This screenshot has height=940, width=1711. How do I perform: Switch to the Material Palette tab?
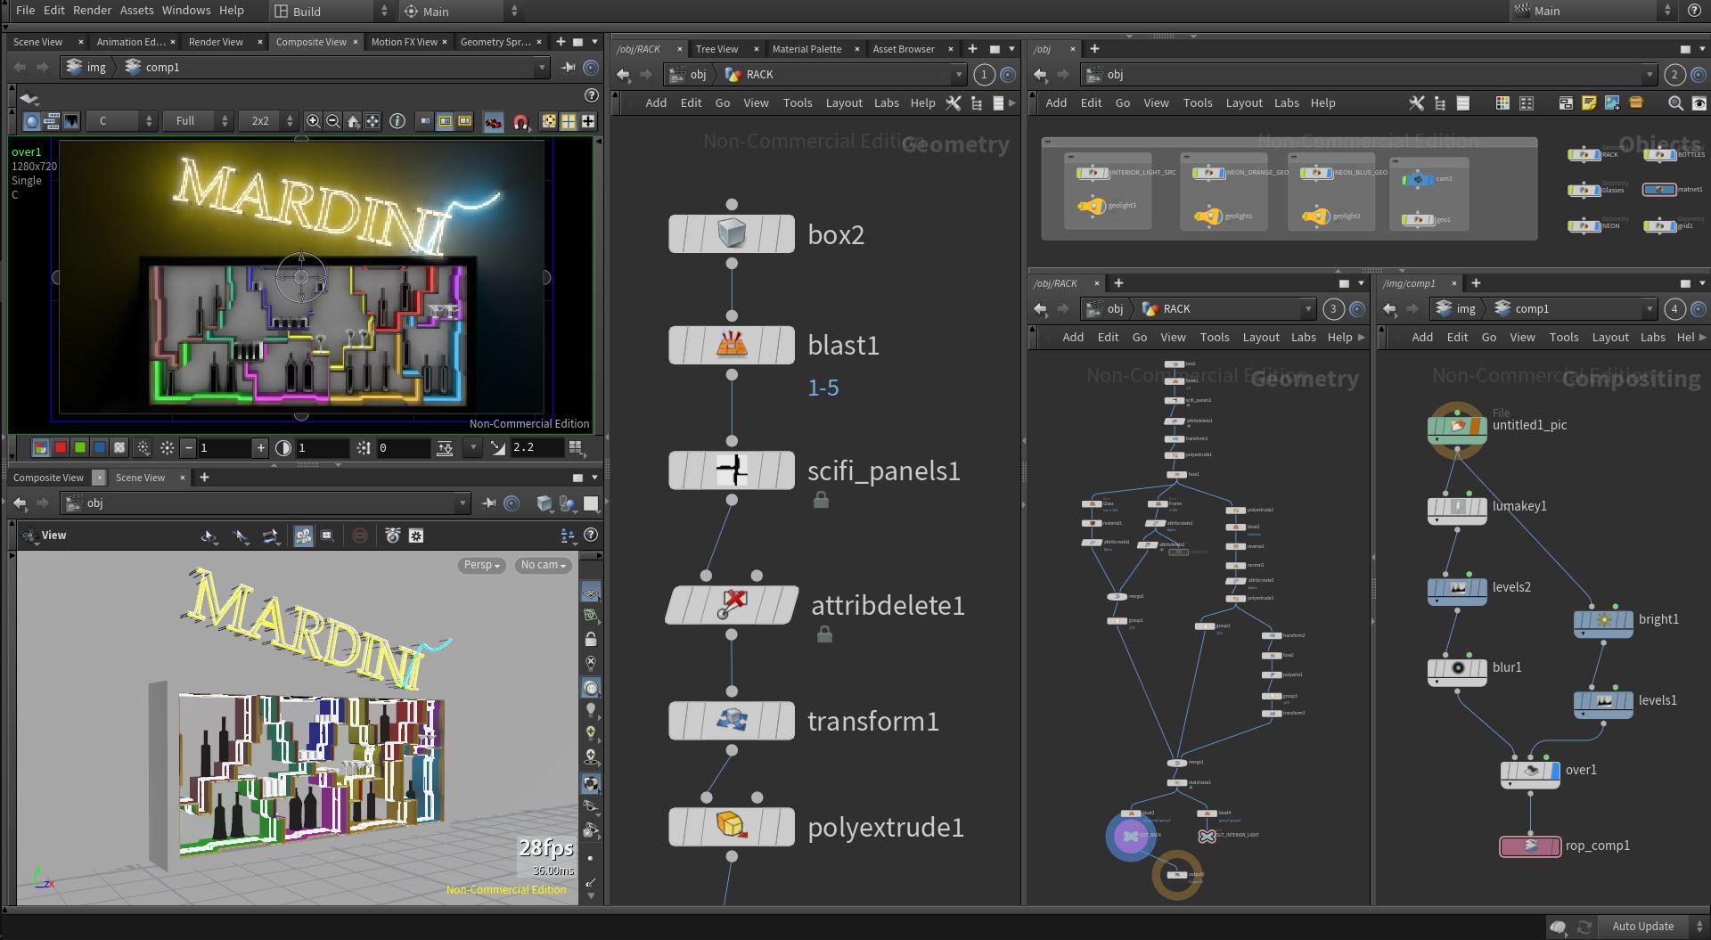pos(806,49)
